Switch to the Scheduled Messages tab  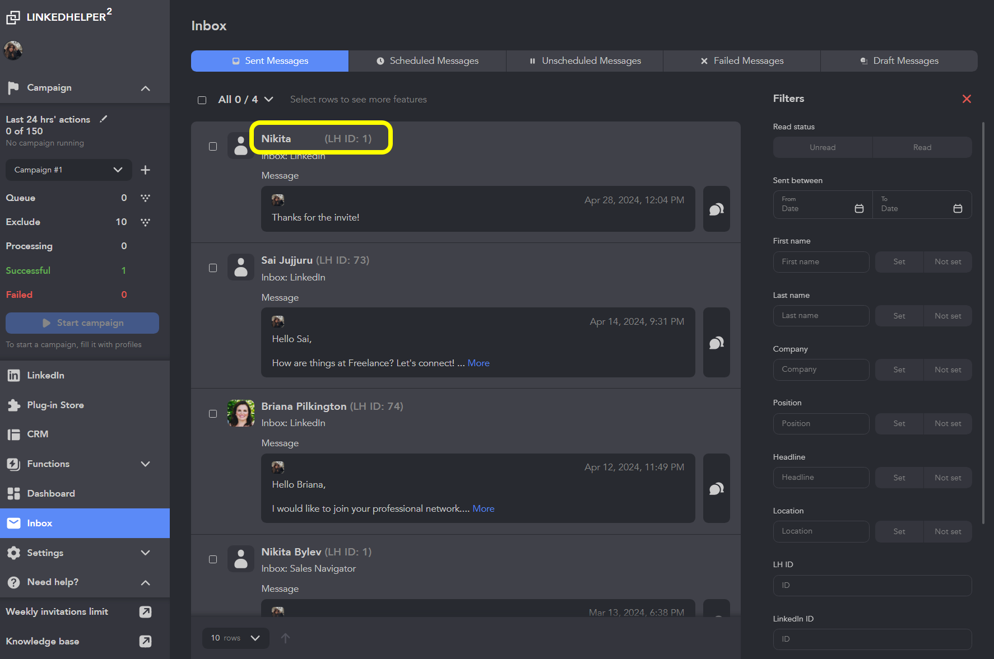(x=427, y=60)
